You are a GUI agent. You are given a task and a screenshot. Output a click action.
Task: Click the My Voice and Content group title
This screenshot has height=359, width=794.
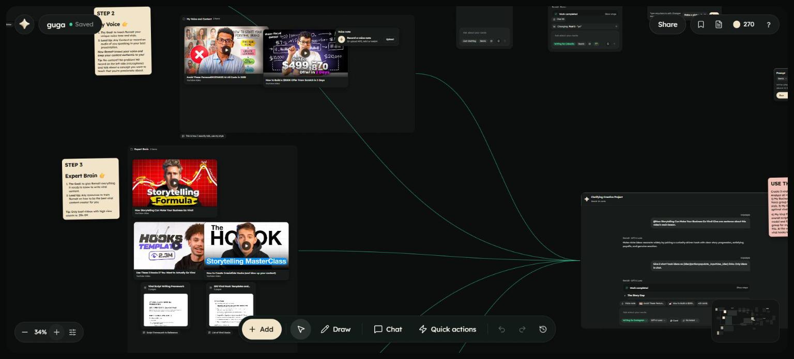[199, 19]
